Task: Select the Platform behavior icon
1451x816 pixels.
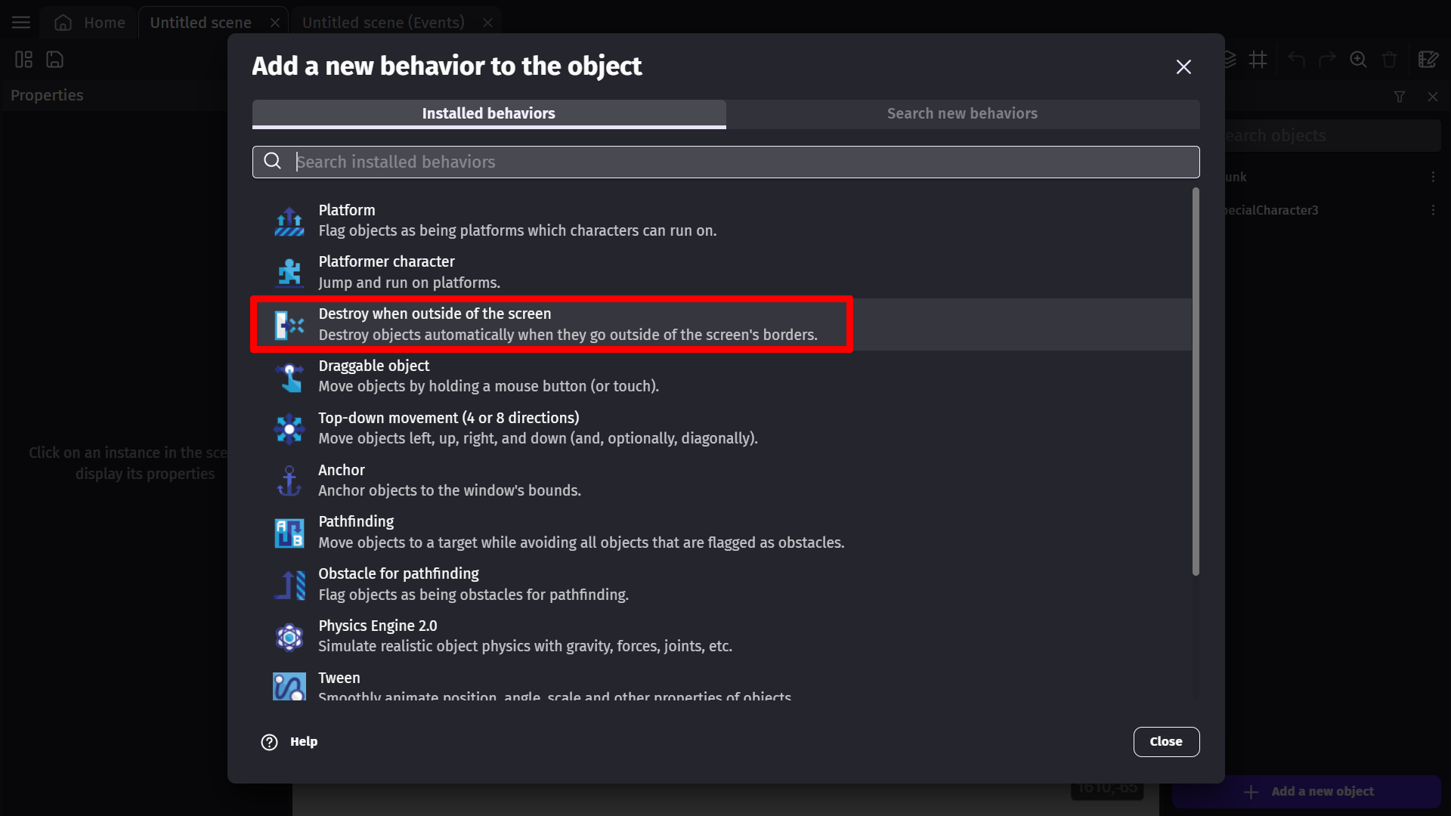Action: coord(289,220)
